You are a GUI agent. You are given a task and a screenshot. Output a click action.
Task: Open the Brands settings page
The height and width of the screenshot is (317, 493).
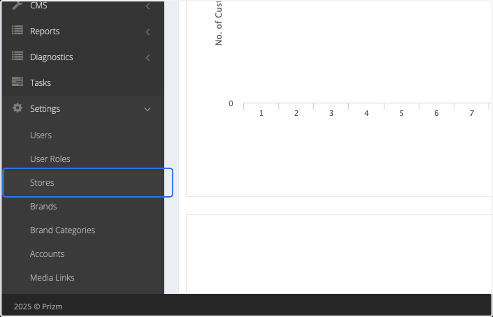pos(43,207)
